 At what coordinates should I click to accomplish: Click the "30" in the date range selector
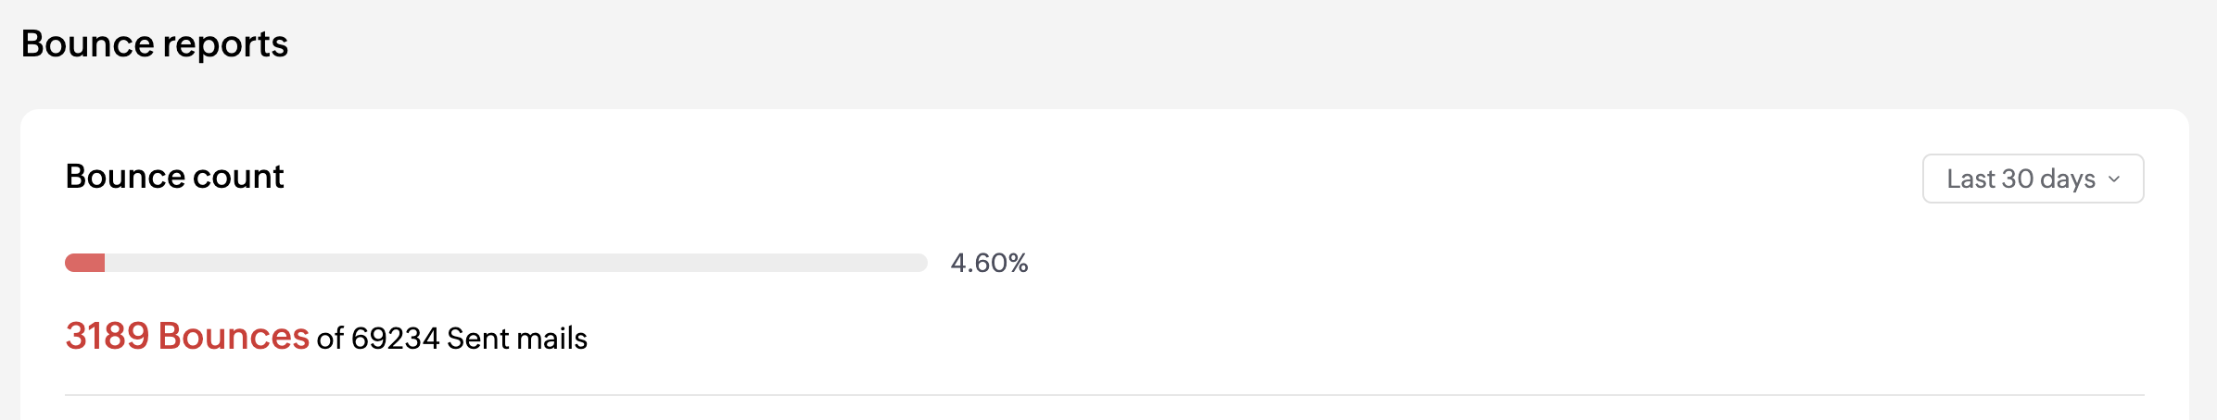tap(2018, 179)
